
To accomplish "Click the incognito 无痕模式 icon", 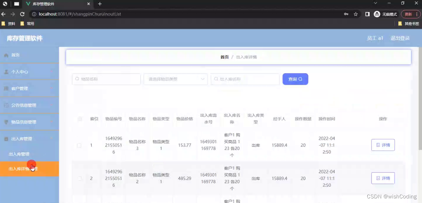I will click(x=377, y=14).
